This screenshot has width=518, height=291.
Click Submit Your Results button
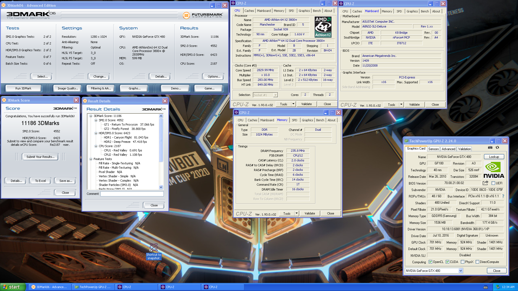[40, 157]
